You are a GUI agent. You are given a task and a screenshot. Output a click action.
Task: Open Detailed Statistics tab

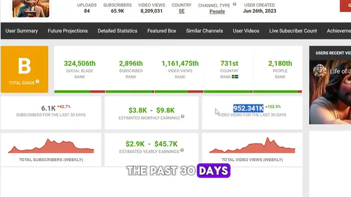point(117,31)
